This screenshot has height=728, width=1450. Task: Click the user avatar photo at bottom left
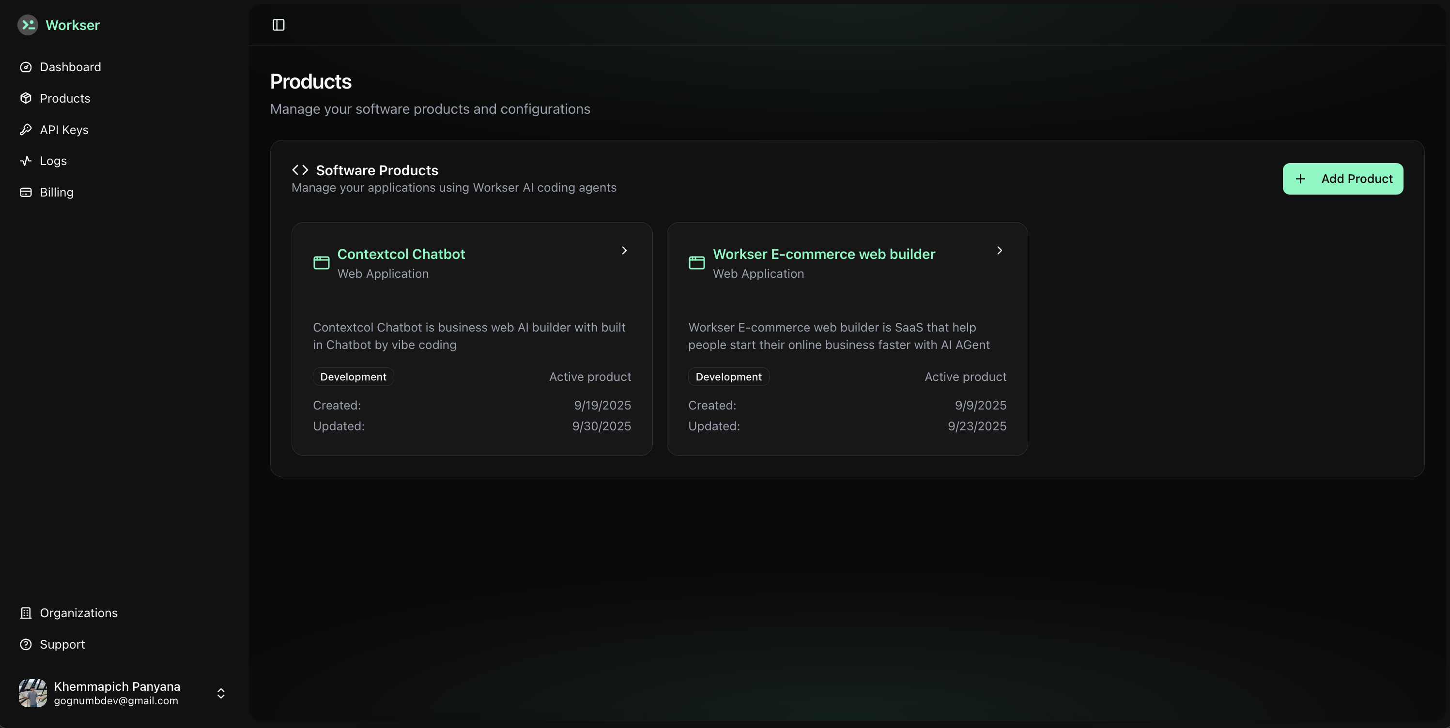click(32, 693)
